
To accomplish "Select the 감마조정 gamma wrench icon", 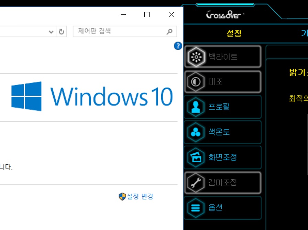I will click(x=196, y=183).
